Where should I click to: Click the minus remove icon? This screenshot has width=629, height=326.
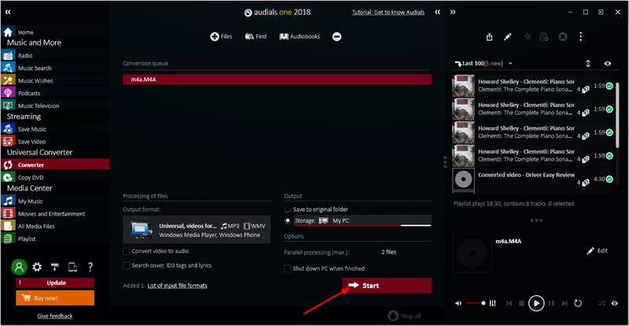(337, 36)
